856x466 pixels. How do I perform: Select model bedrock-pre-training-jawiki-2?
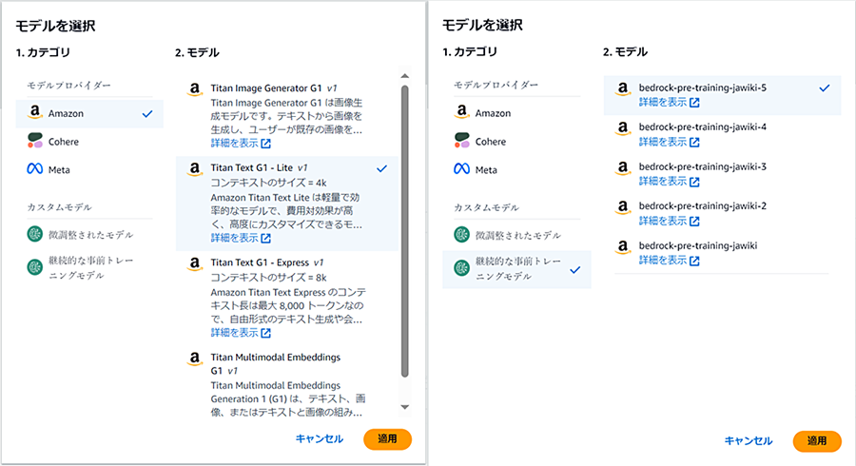point(722,213)
